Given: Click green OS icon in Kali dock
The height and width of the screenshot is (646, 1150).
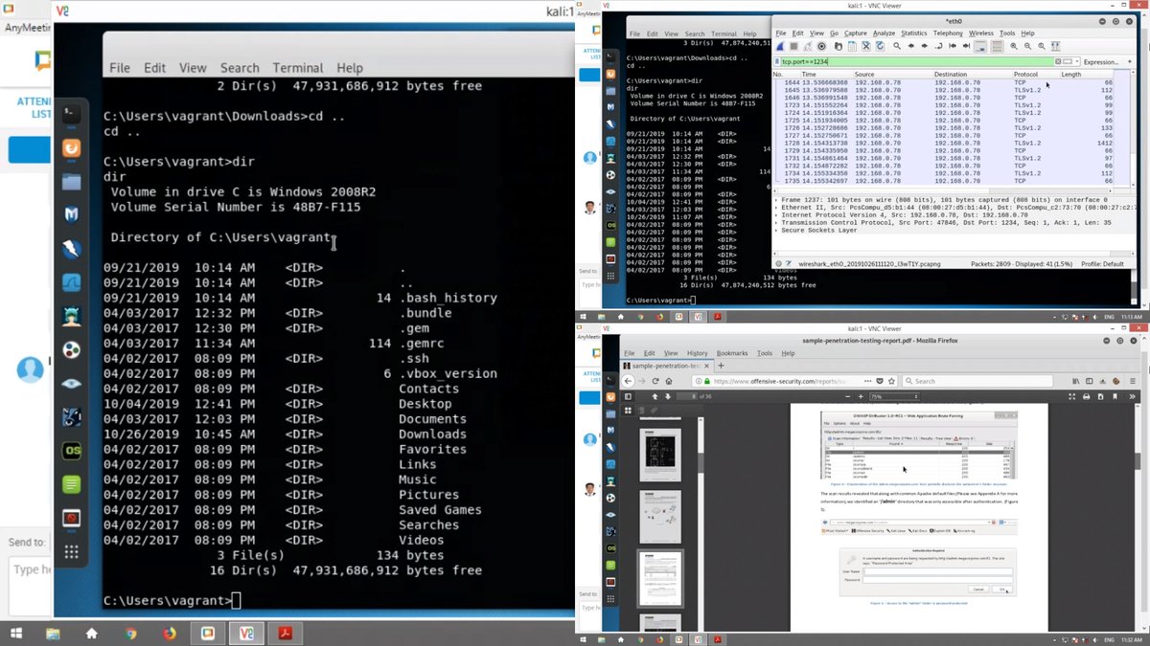Looking at the screenshot, I should point(71,451).
